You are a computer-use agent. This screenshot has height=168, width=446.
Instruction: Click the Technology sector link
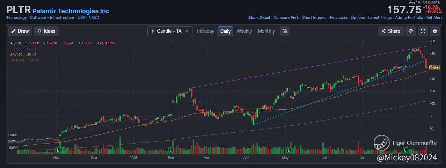coord(16,17)
